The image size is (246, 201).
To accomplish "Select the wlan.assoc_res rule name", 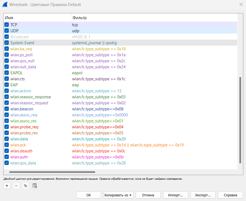I will click(x=23, y=121).
